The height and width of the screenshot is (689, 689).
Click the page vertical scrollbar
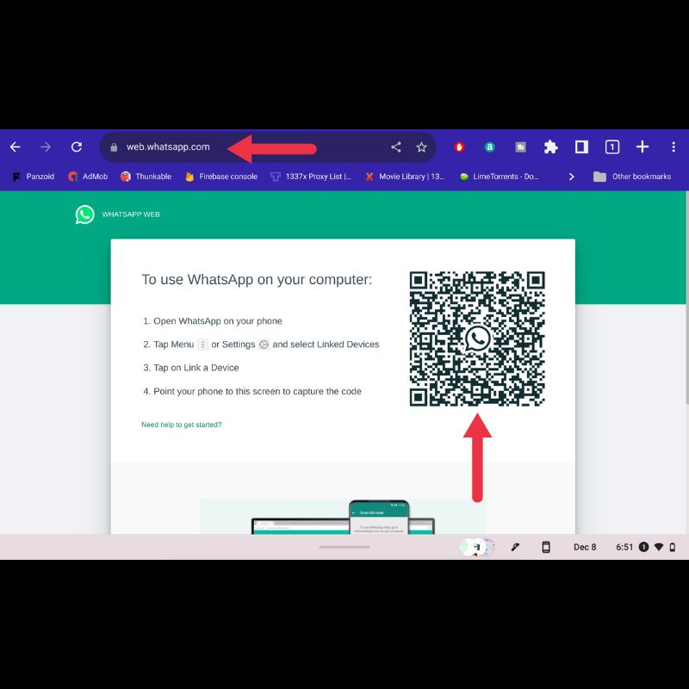(x=686, y=297)
